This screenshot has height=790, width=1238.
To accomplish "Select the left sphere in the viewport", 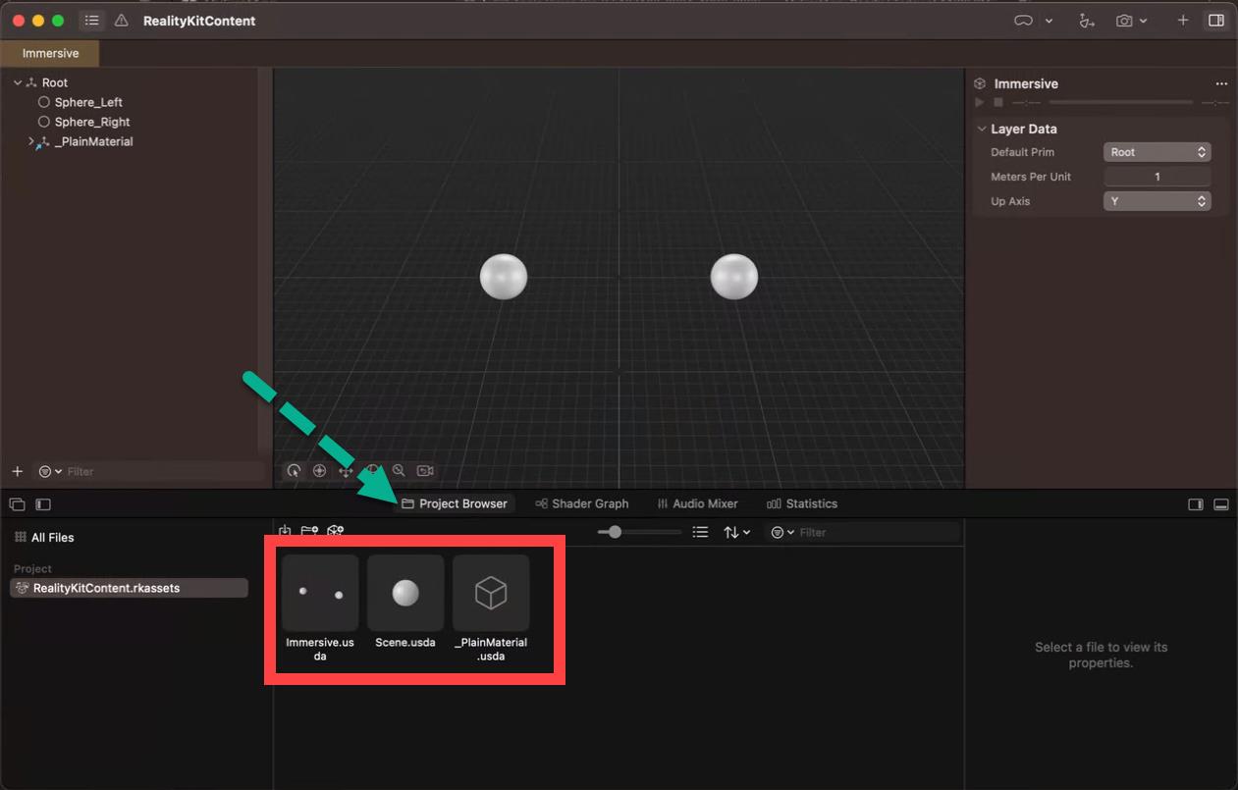I will coord(504,277).
